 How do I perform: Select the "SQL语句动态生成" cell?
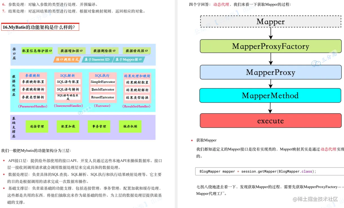tap(68, 97)
